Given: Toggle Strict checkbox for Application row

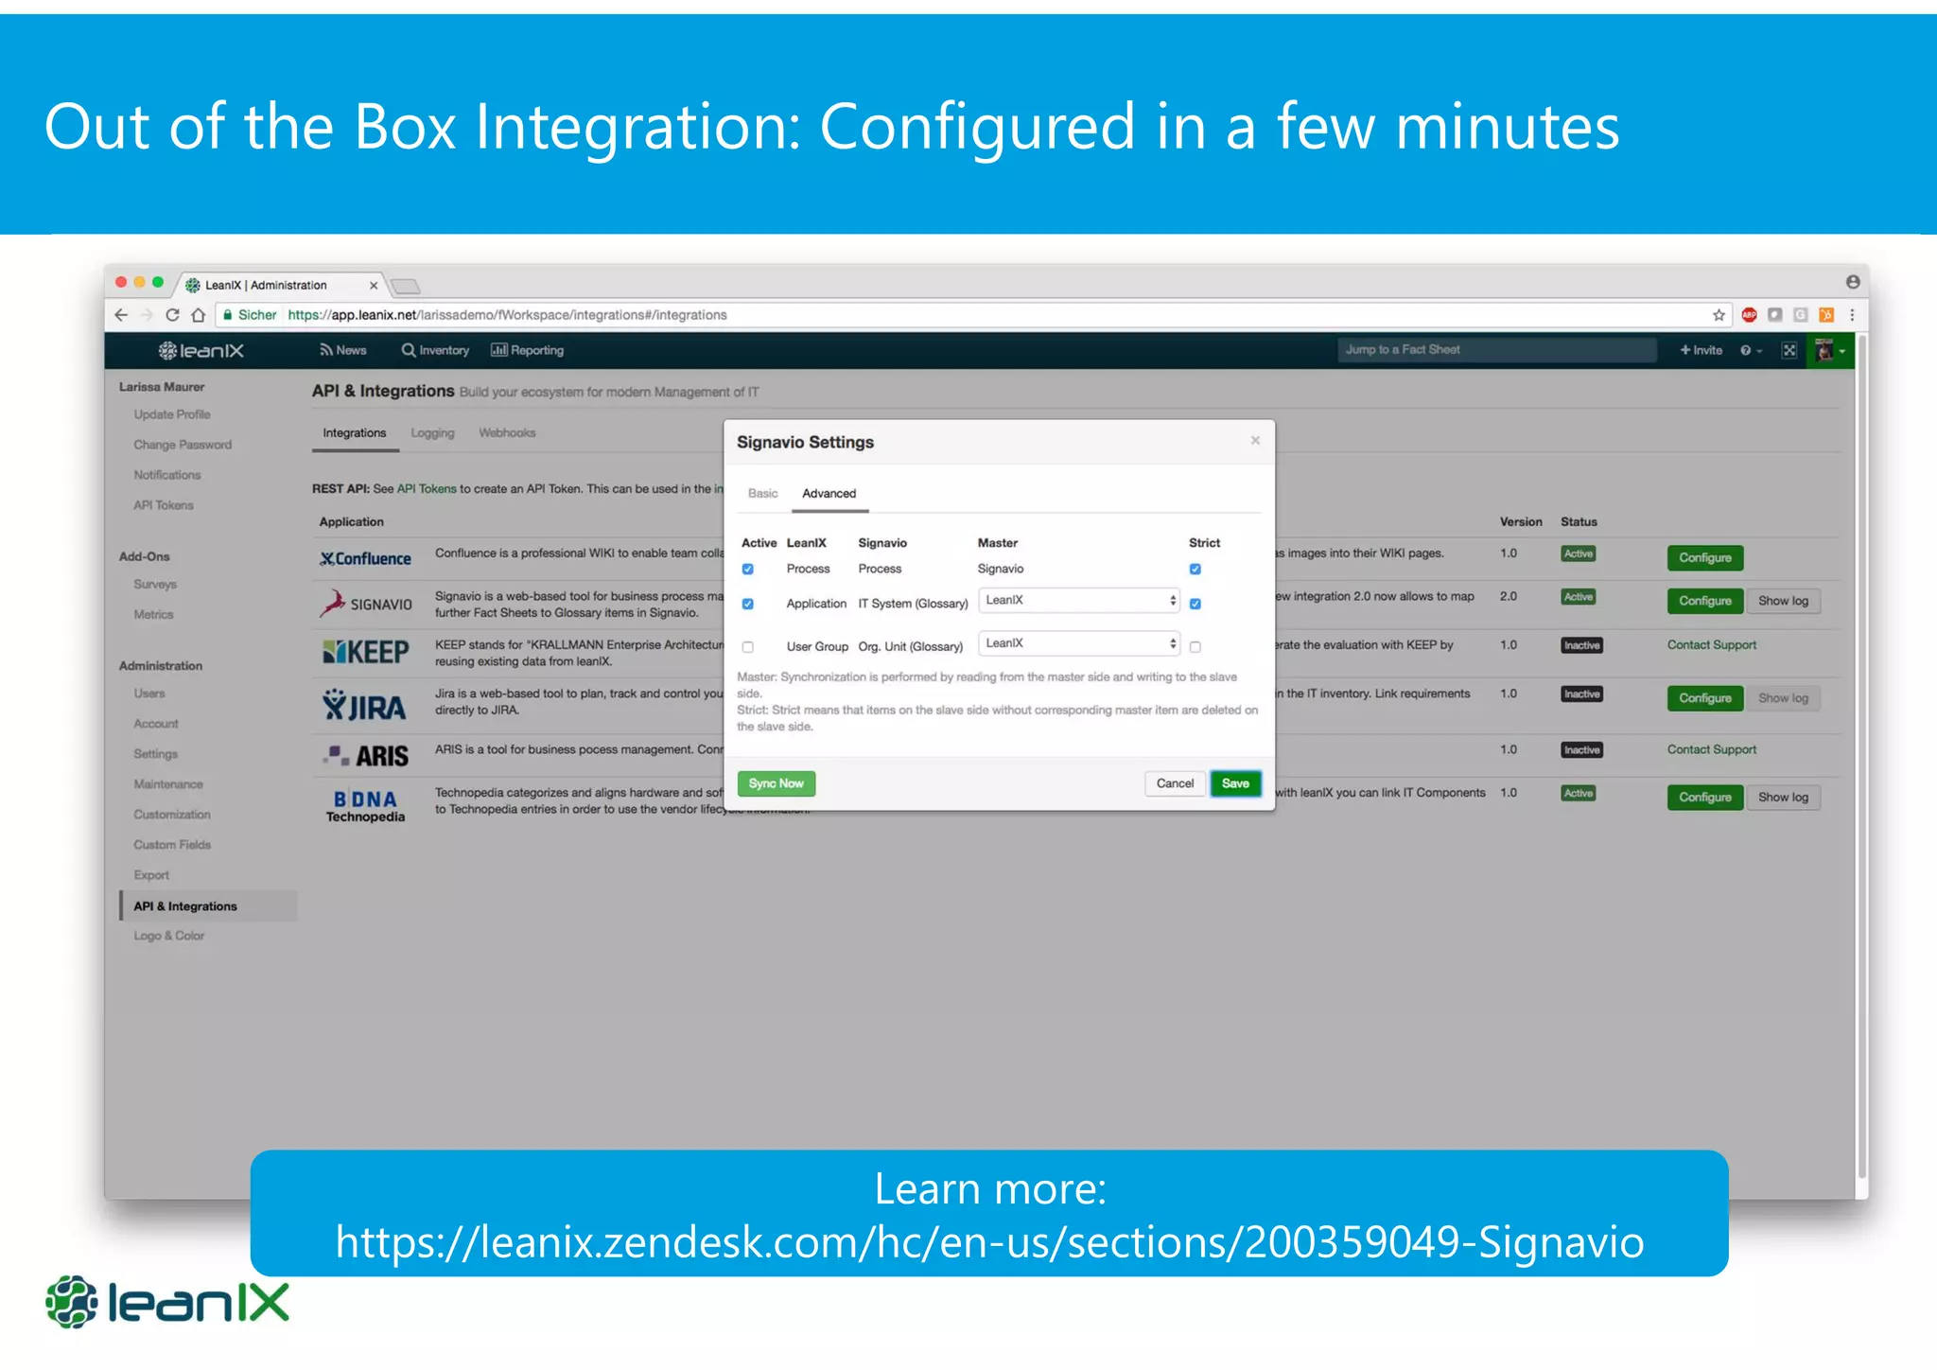Looking at the screenshot, I should [x=1195, y=604].
